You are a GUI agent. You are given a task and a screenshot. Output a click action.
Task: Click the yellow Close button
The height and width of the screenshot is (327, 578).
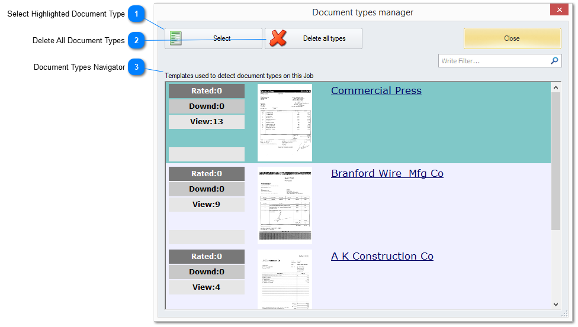[x=512, y=38]
